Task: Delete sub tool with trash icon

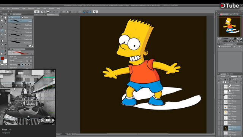Action: pos(33,46)
